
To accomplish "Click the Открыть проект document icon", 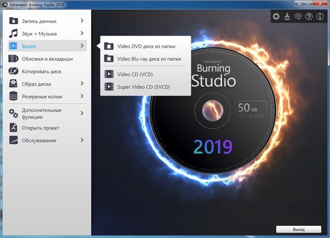I will tap(13, 128).
